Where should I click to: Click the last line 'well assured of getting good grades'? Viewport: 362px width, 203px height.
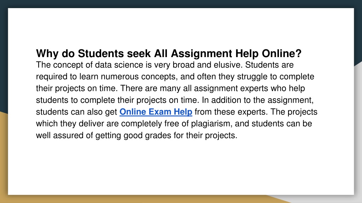click(x=136, y=135)
